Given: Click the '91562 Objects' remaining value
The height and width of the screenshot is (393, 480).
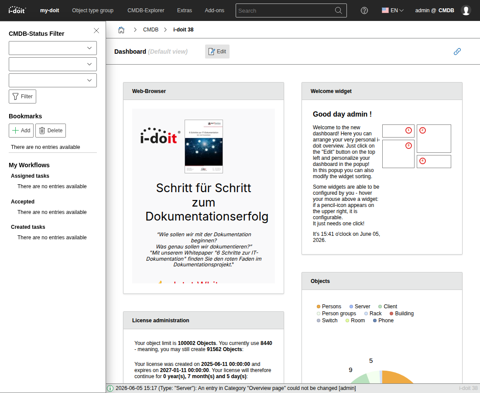Looking at the screenshot, I should 224,349.
